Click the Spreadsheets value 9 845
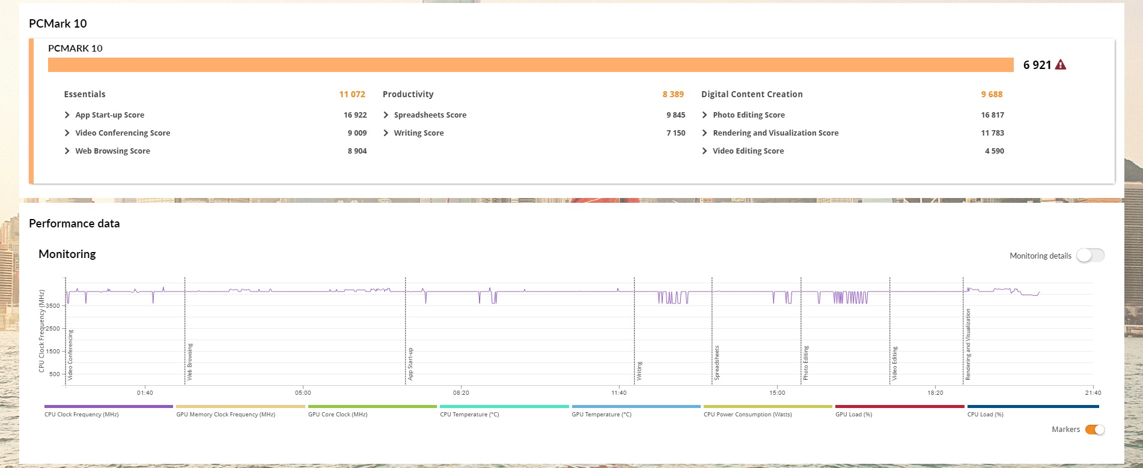 tap(675, 115)
